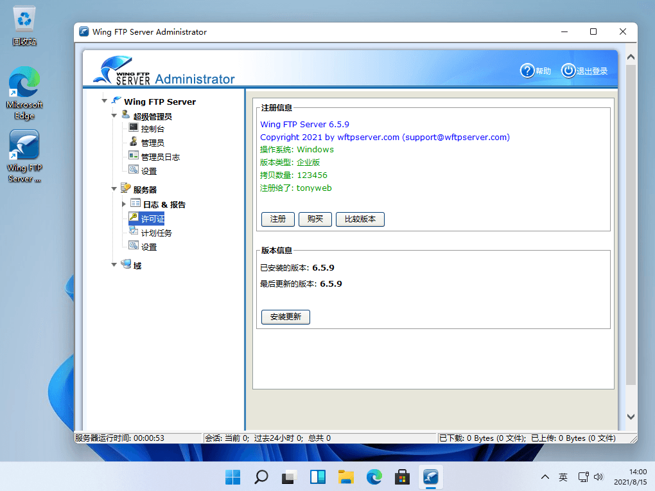655x491 pixels.
Task: Open taskbar Search
Action: click(x=261, y=477)
